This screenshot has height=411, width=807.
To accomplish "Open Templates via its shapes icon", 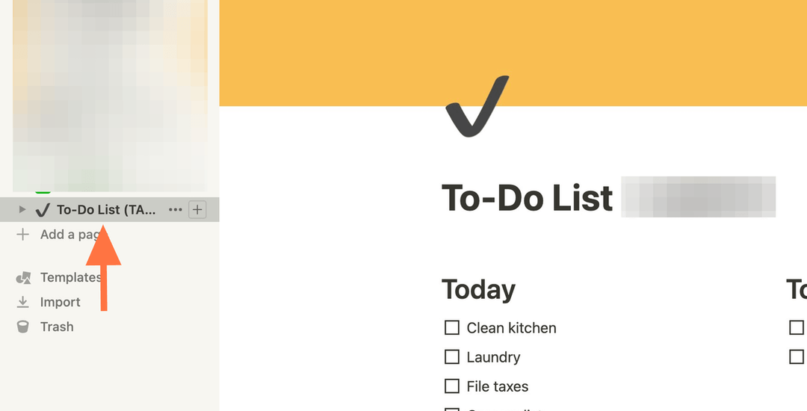I will point(23,278).
